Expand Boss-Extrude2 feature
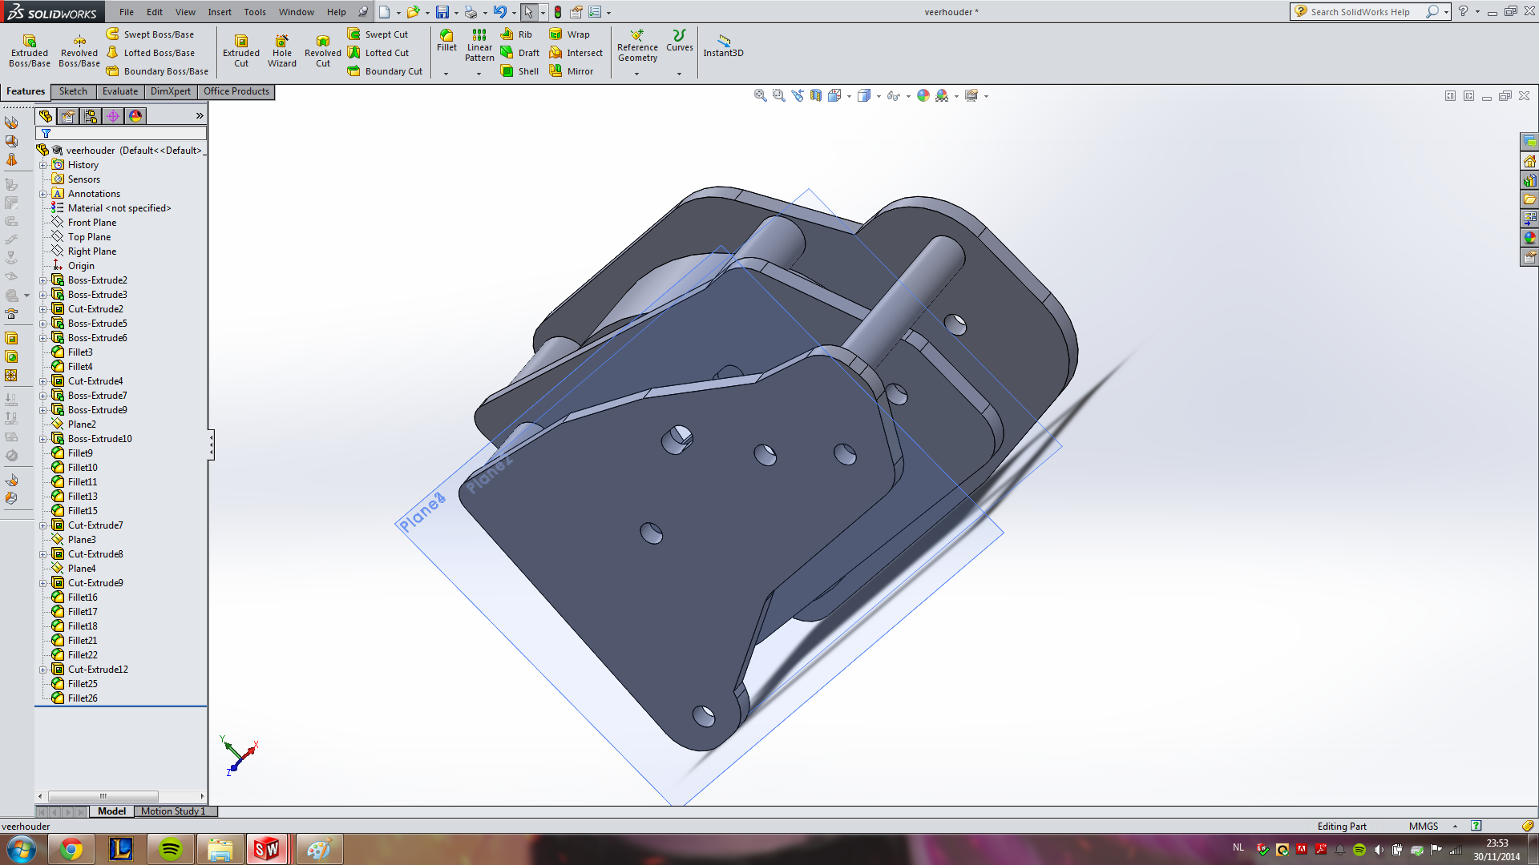 (43, 280)
